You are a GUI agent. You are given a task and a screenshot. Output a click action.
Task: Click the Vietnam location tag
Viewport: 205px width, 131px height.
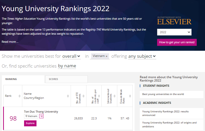31,116
